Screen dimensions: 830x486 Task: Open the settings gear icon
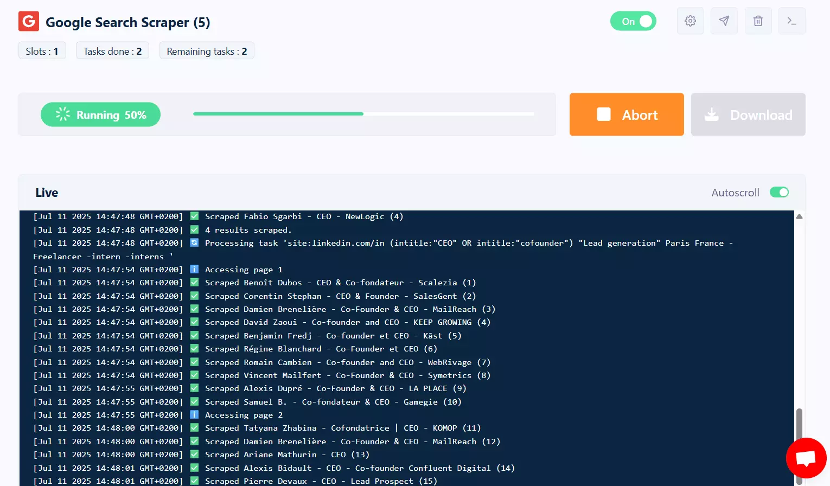tap(690, 21)
